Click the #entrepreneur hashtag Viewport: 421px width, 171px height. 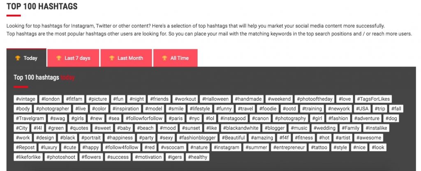[289, 148]
